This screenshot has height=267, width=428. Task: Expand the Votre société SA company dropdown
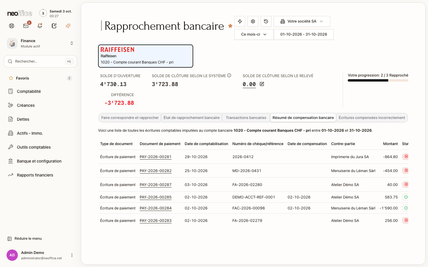(x=302, y=21)
